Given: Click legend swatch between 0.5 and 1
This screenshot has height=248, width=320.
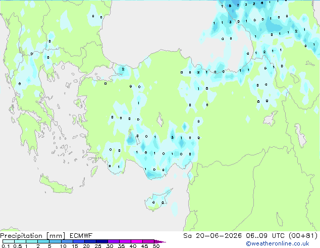Looking at the screenshot, I should coord(20,241).
